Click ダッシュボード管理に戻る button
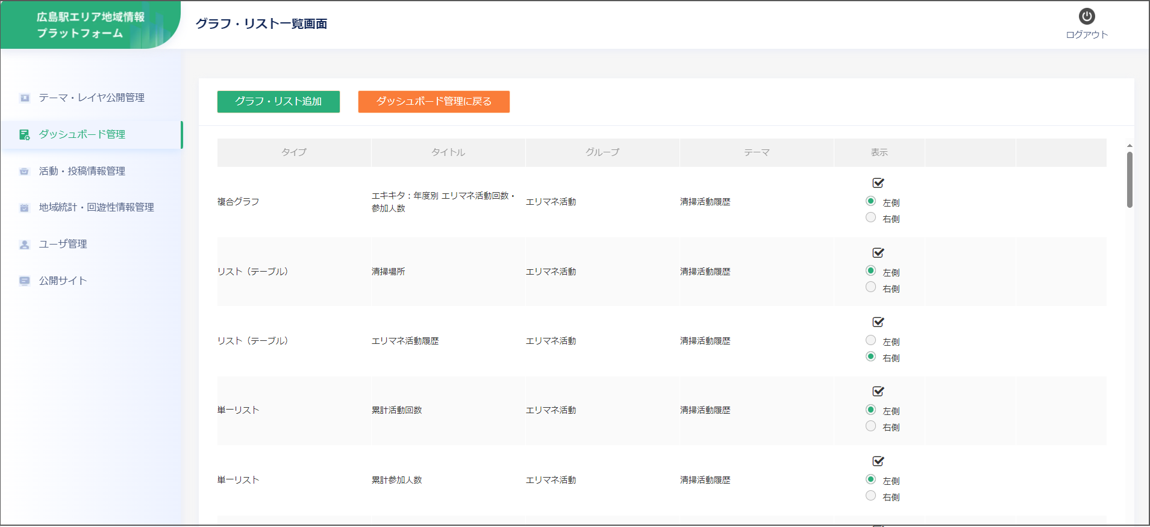Viewport: 1150px width, 527px height. (x=434, y=102)
